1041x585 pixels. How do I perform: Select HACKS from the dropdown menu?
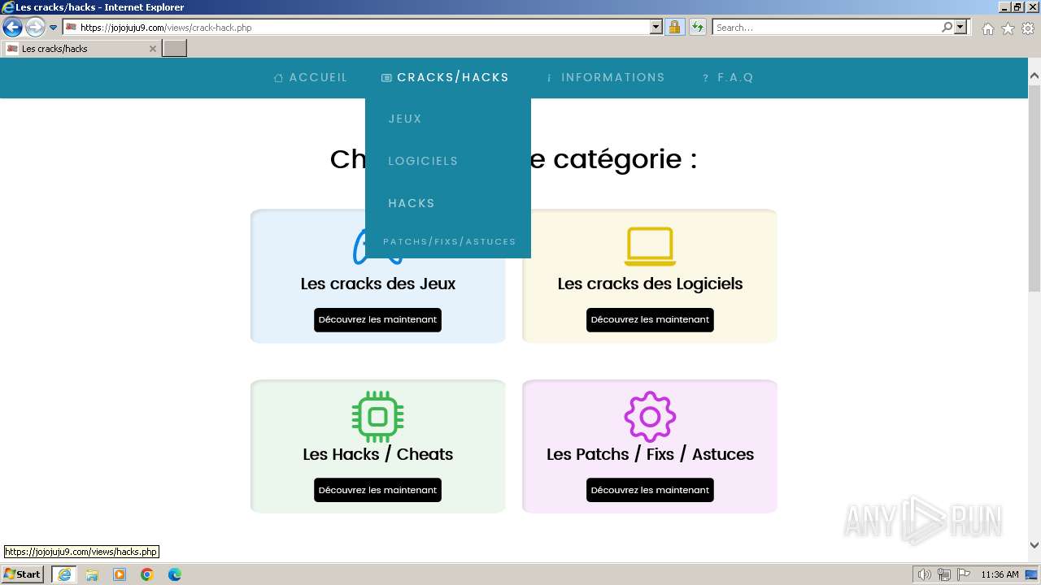(x=412, y=203)
